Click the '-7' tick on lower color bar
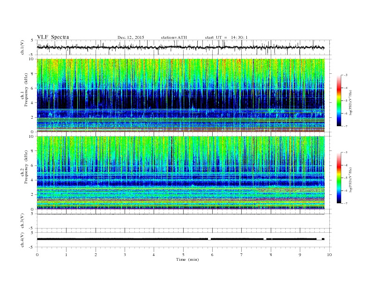Image resolution: width=371 pixels, height=286 pixels. coord(346,203)
